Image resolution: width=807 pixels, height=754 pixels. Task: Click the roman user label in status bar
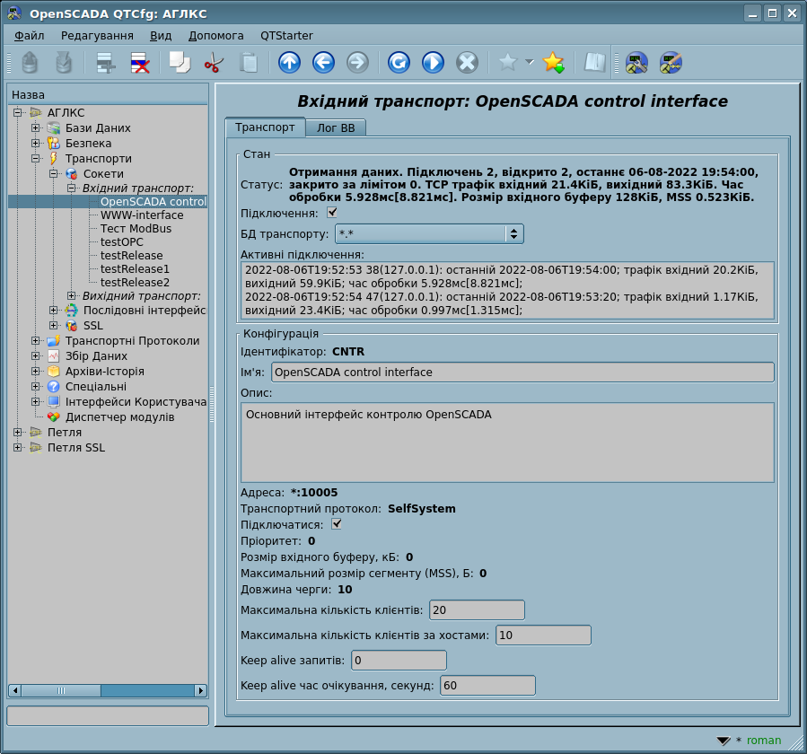click(764, 741)
